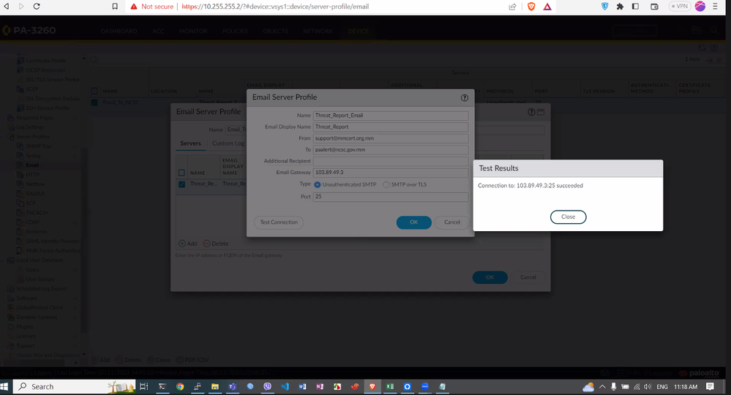Click the Connection succeeded result text

pos(531,185)
